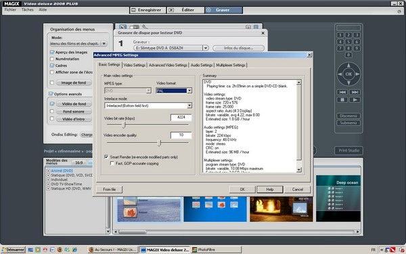Click number 9 on the remote keypad
Screen dimensions: 406x254
click(357, 48)
